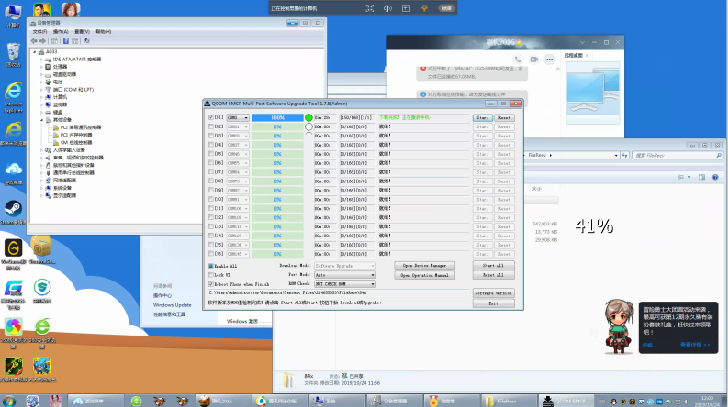The image size is (728, 407).
Task: Click the Windows Update link in background window
Action: tap(173, 305)
